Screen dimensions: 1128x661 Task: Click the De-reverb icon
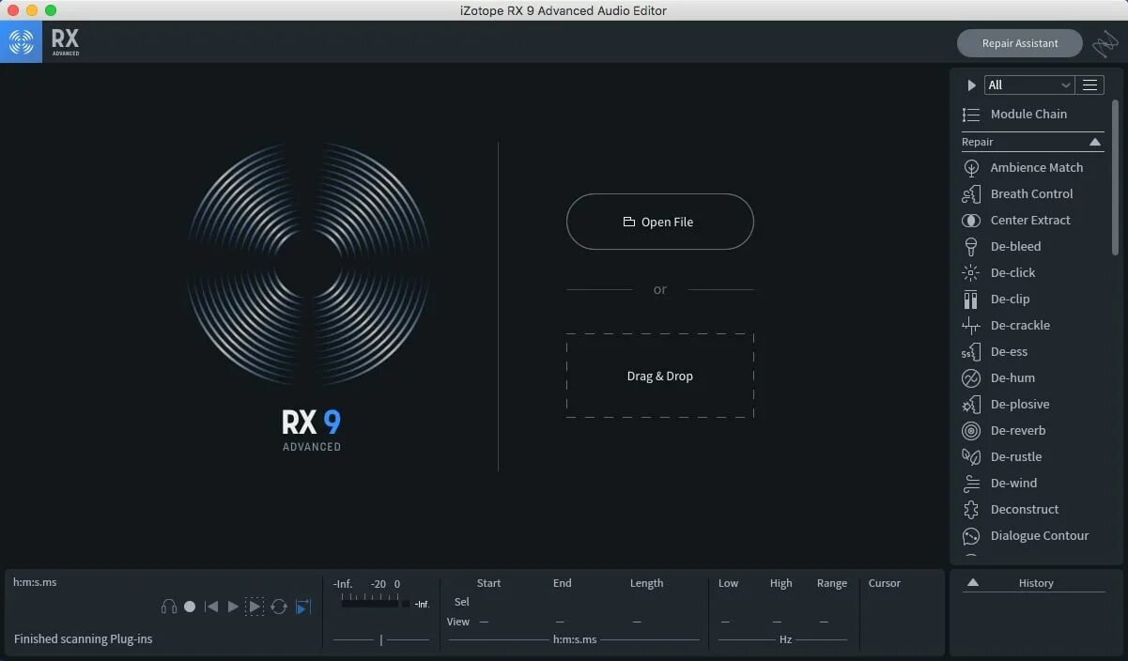pos(971,431)
